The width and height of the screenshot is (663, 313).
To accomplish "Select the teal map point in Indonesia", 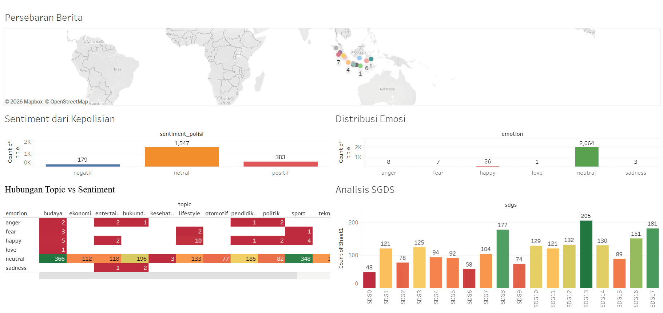I will click(371, 59).
